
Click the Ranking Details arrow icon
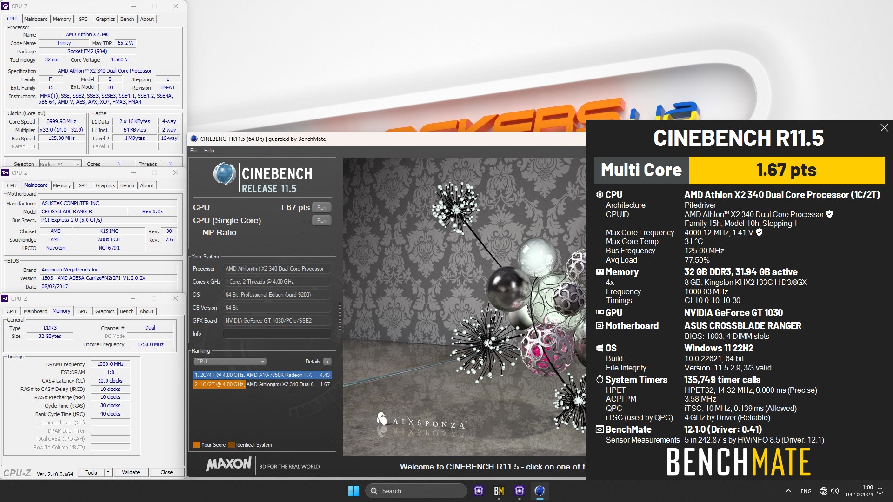[327, 362]
